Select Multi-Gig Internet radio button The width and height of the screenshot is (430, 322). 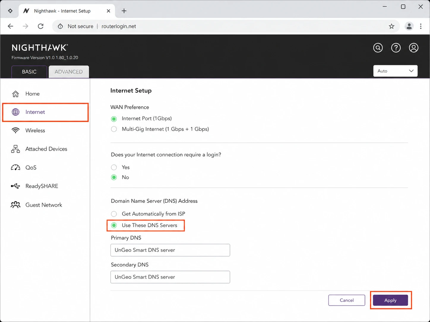114,129
